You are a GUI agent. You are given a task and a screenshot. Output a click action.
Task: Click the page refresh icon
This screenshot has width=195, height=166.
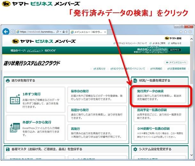tap(67, 32)
